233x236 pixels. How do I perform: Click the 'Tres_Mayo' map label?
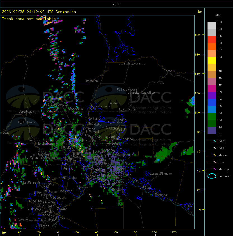pos(92,119)
